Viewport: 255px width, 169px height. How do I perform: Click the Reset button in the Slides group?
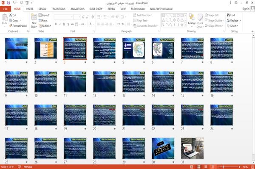pyautogui.click(x=43, y=20)
